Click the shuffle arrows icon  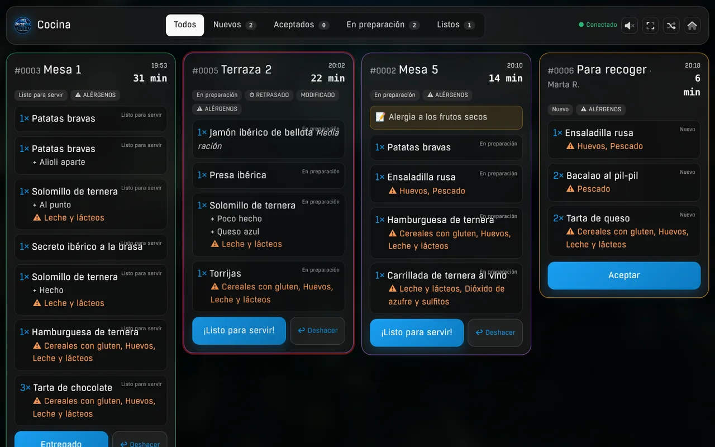[x=671, y=25]
